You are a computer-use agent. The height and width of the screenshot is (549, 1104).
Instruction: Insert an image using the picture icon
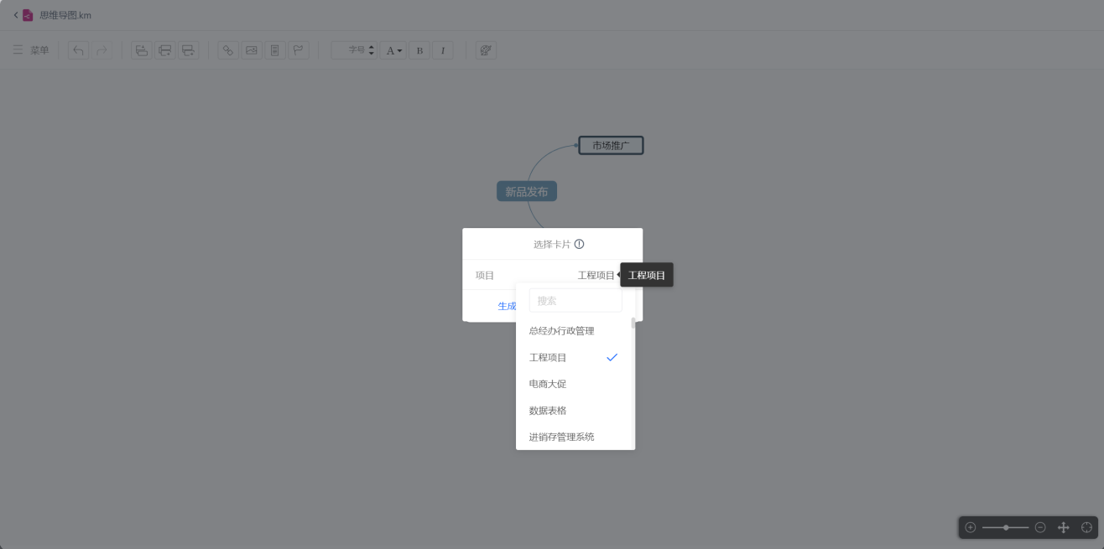(x=252, y=50)
